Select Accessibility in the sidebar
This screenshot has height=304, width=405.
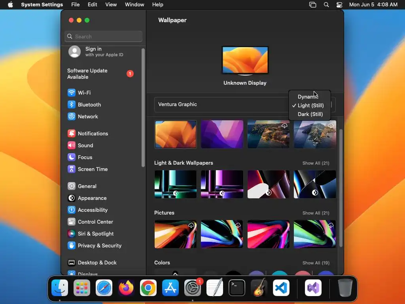pyautogui.click(x=87, y=210)
